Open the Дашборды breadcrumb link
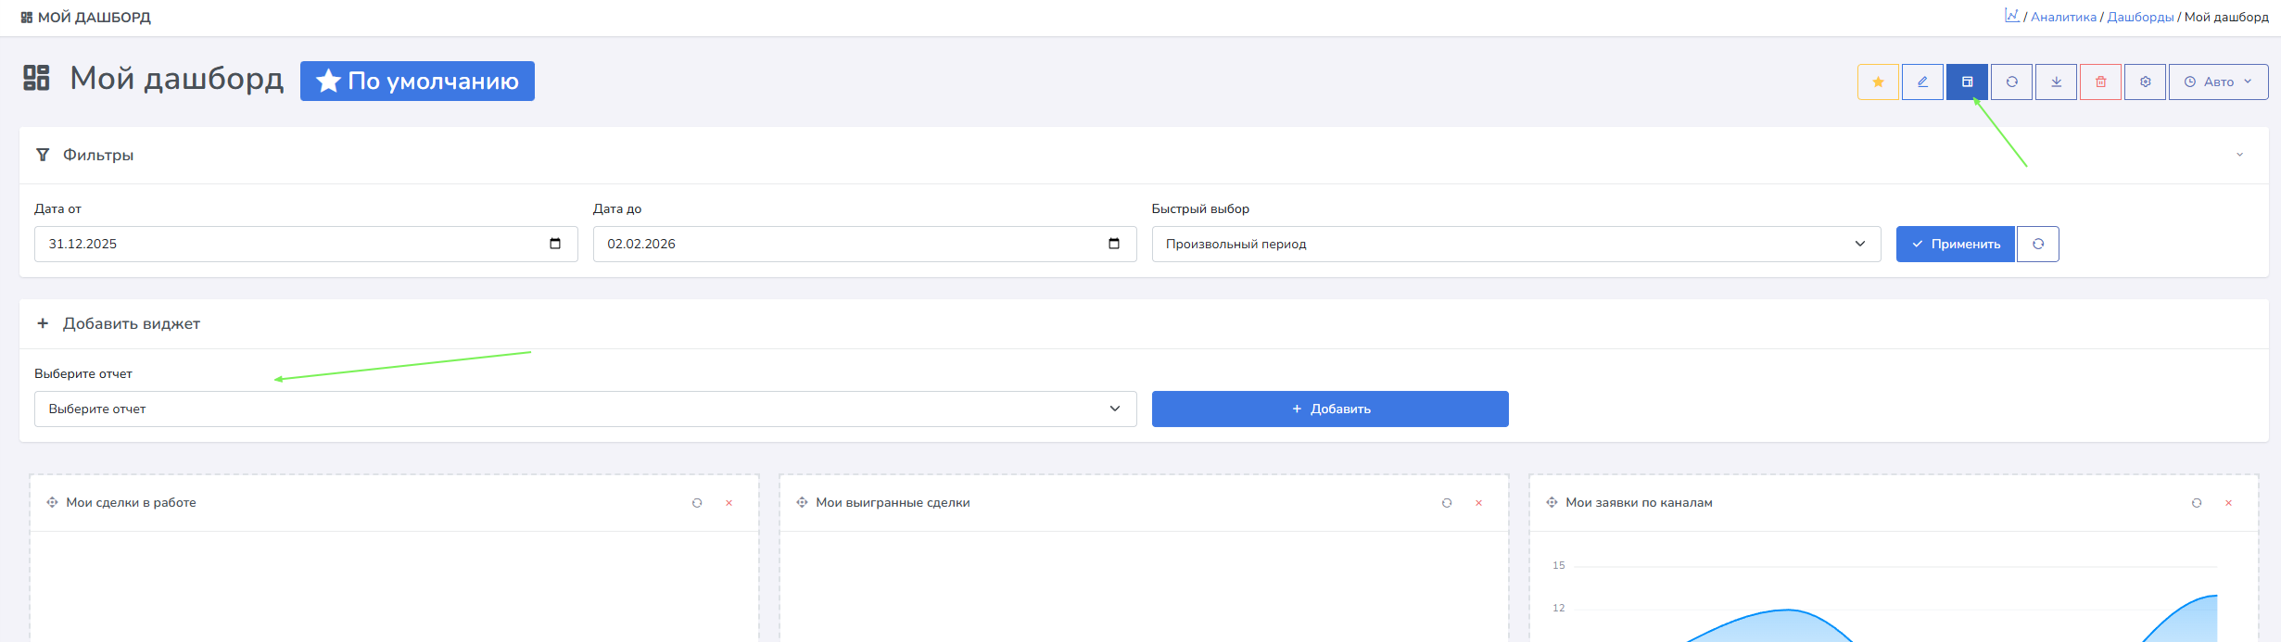 [2139, 18]
